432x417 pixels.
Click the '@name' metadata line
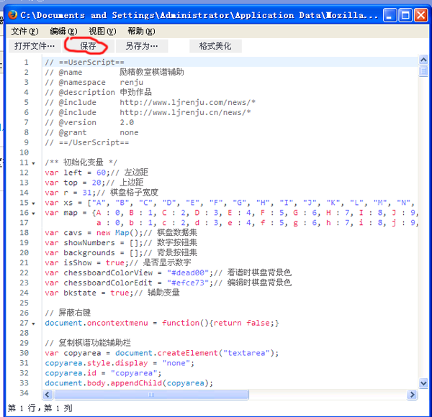pos(114,73)
